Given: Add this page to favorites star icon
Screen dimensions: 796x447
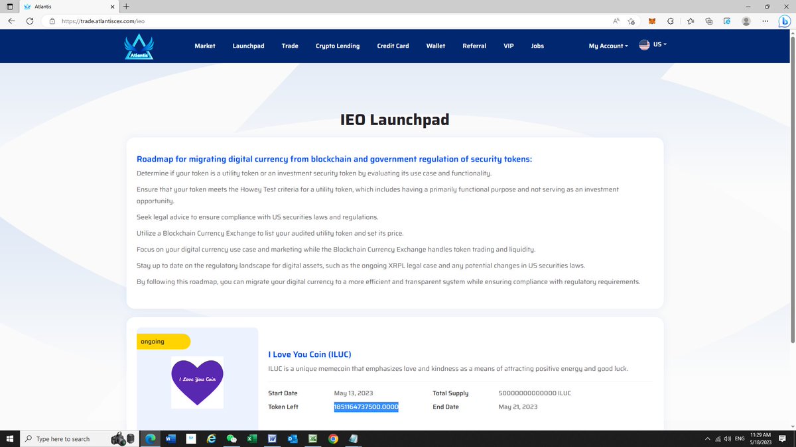Looking at the screenshot, I should click(x=632, y=21).
